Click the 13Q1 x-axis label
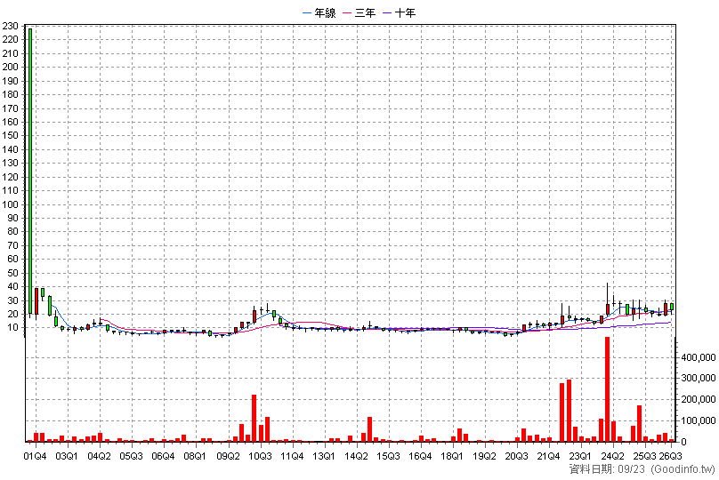Image resolution: width=719 pixels, height=480 pixels. point(324,456)
